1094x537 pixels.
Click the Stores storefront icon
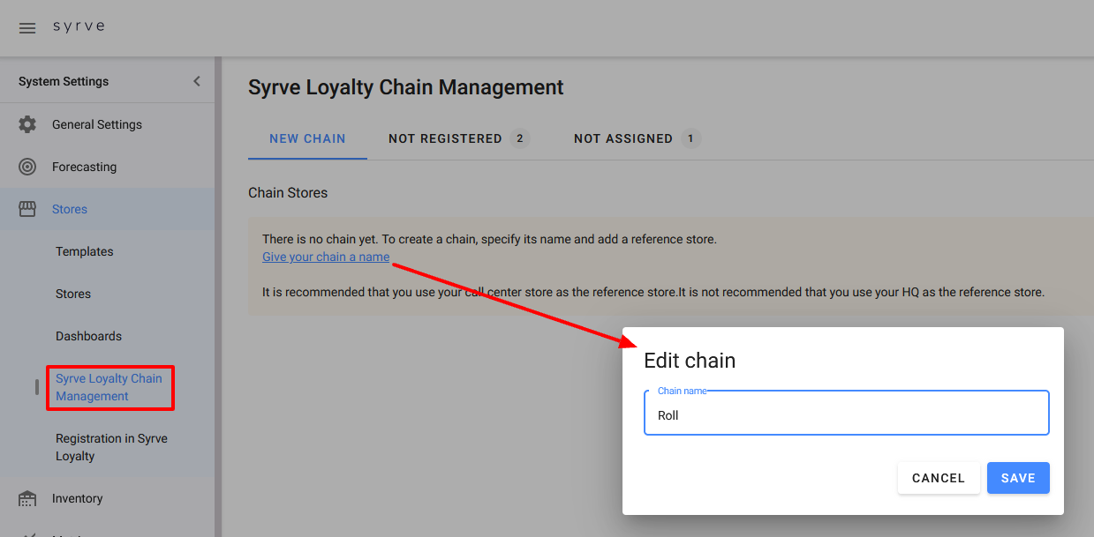point(27,209)
